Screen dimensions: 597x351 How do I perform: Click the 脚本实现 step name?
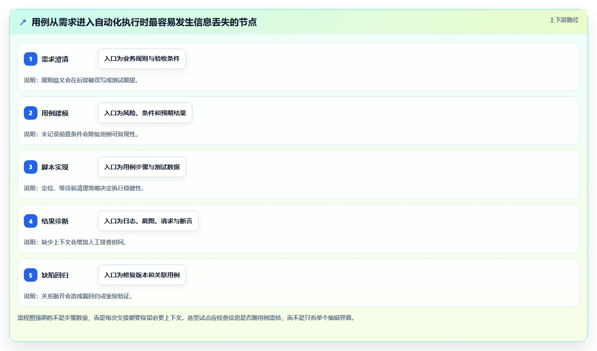55,167
